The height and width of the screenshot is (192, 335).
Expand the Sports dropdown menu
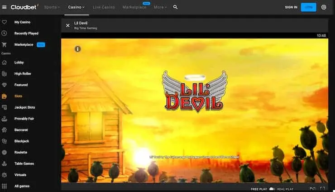(52, 7)
